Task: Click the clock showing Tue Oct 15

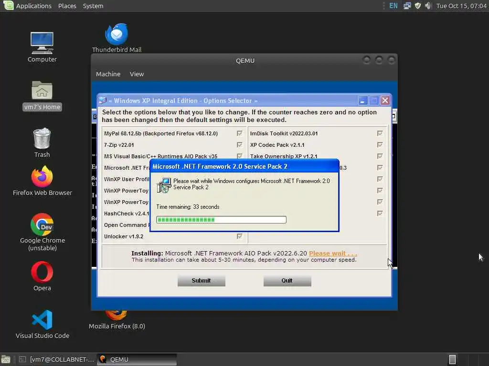Action: [461, 6]
